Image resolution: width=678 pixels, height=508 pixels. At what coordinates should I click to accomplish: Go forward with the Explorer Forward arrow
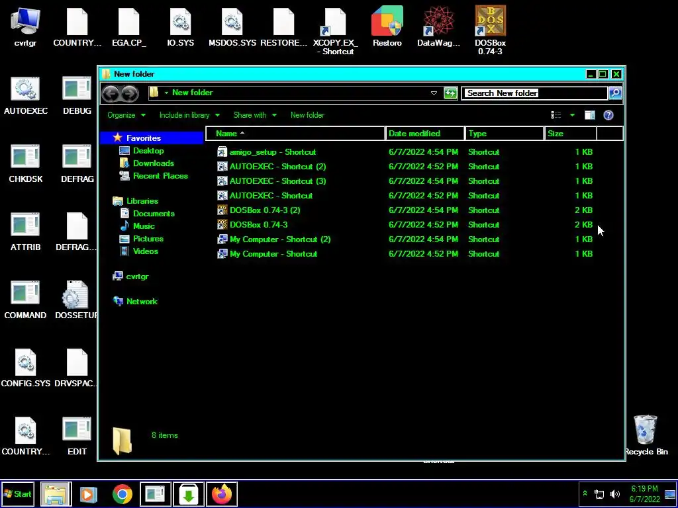[x=130, y=93]
